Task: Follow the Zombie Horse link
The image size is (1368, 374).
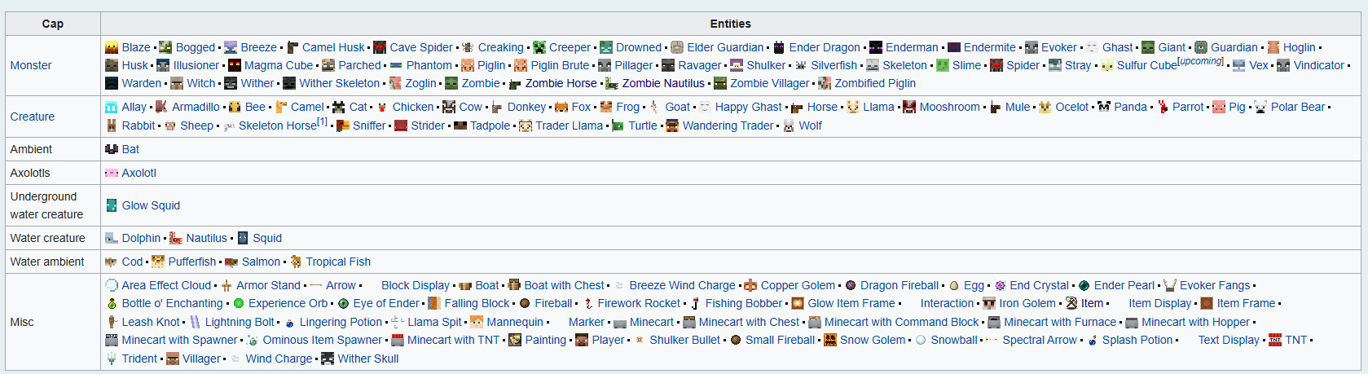Action: (561, 83)
